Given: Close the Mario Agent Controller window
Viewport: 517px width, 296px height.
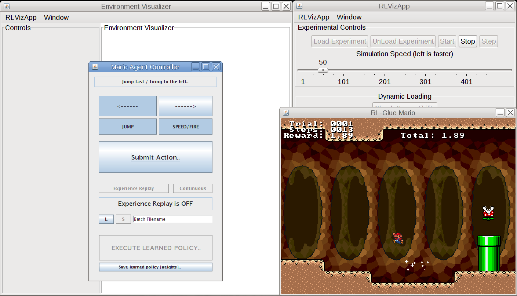Looking at the screenshot, I should [216, 67].
